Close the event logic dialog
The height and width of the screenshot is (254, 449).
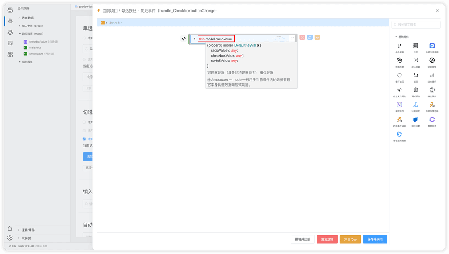point(437,11)
